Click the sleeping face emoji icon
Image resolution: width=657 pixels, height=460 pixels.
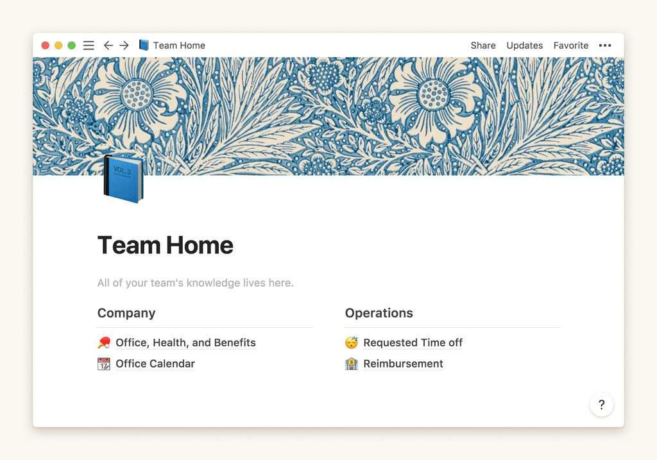352,343
